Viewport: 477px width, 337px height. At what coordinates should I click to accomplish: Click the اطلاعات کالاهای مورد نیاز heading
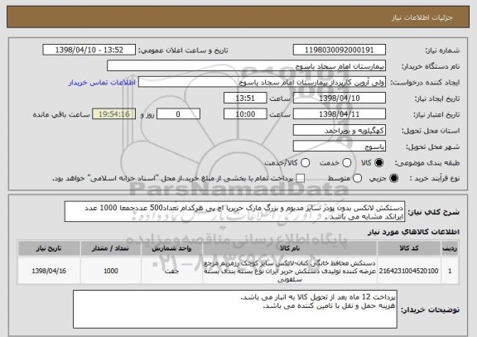coord(414,232)
